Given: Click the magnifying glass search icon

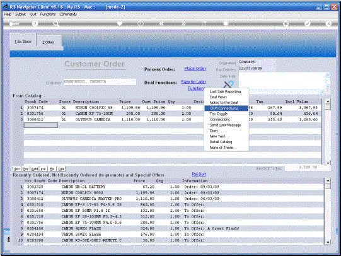Looking at the screenshot, I should pyautogui.click(x=56, y=23).
